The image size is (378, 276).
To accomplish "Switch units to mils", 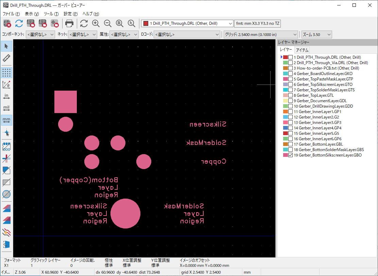I will [x=6, y=108].
